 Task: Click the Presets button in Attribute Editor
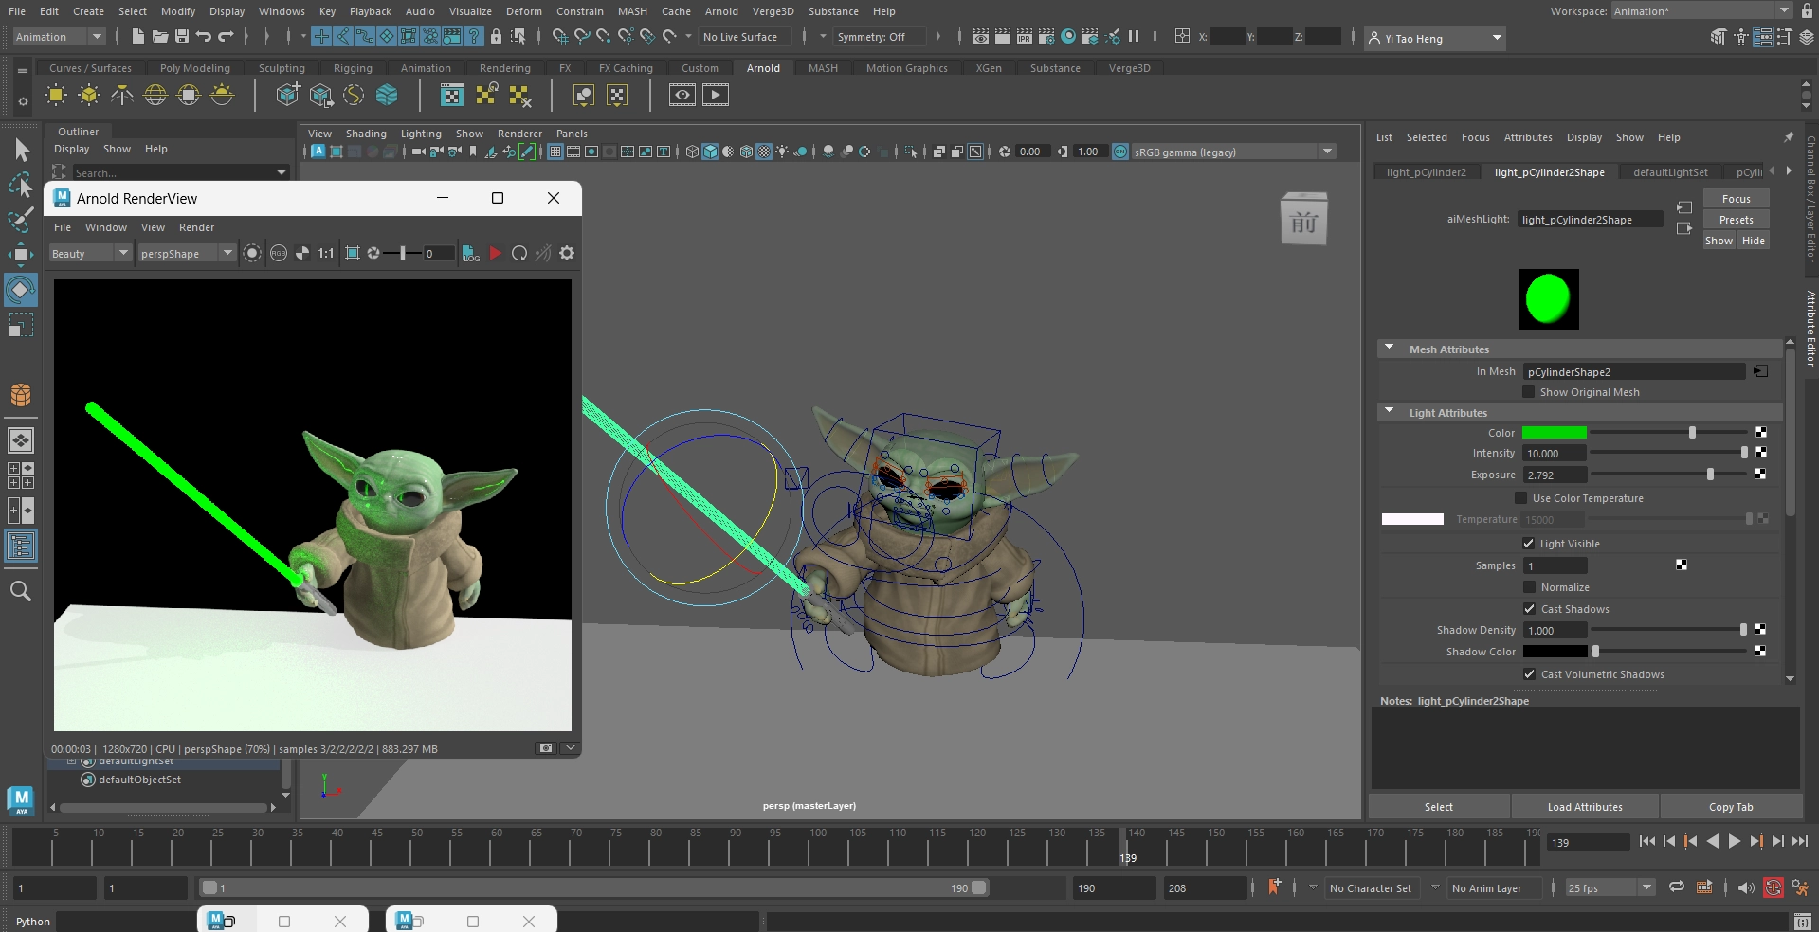tap(1736, 220)
